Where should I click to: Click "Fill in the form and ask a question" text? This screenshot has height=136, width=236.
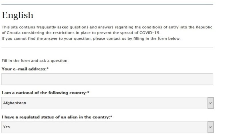click(x=35, y=61)
